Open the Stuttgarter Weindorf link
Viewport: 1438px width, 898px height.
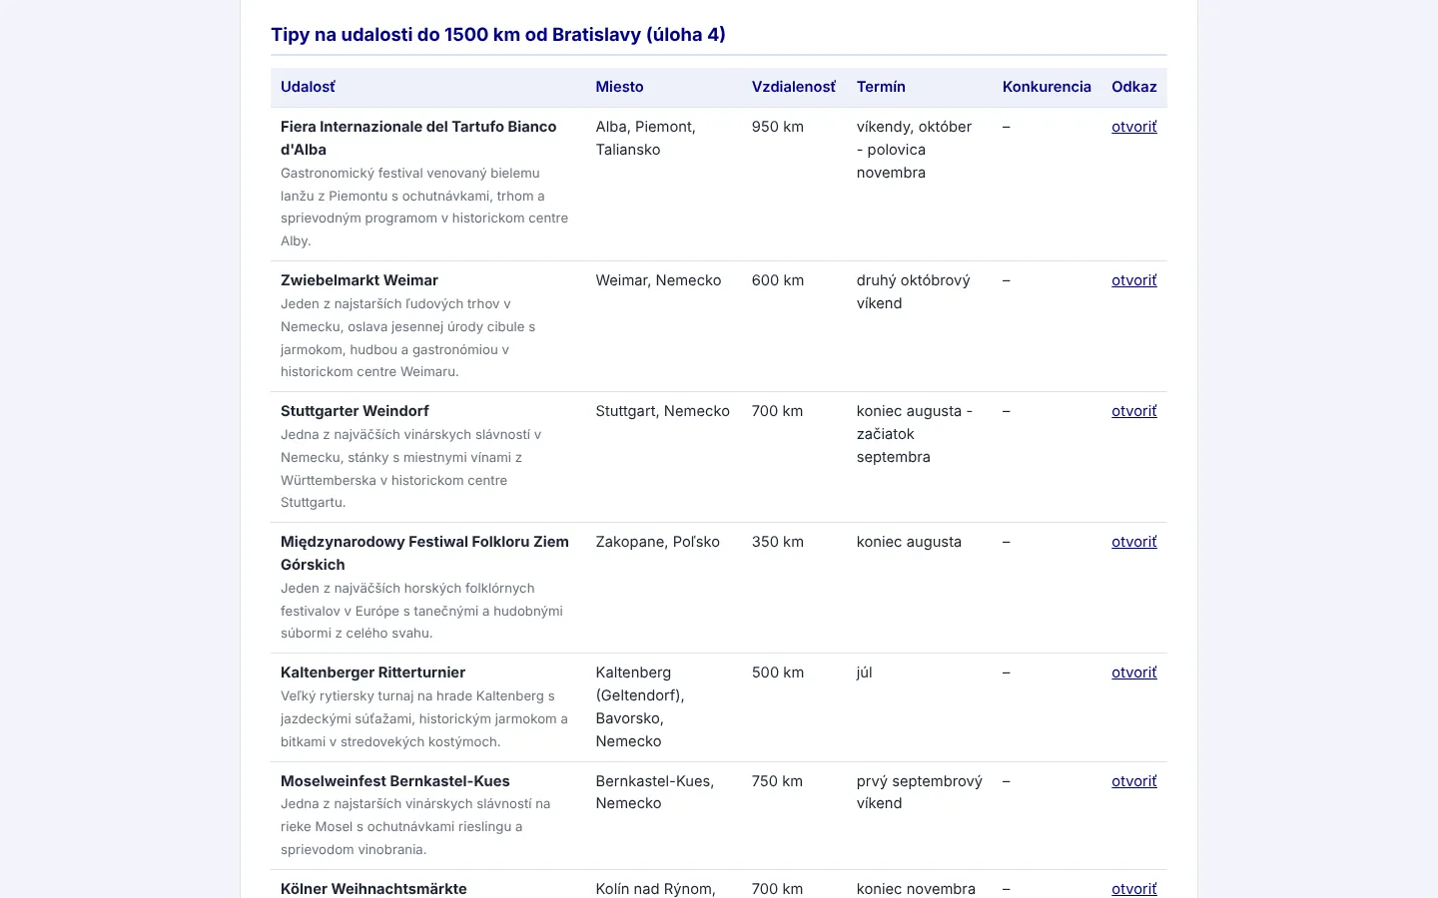pos(1133,411)
